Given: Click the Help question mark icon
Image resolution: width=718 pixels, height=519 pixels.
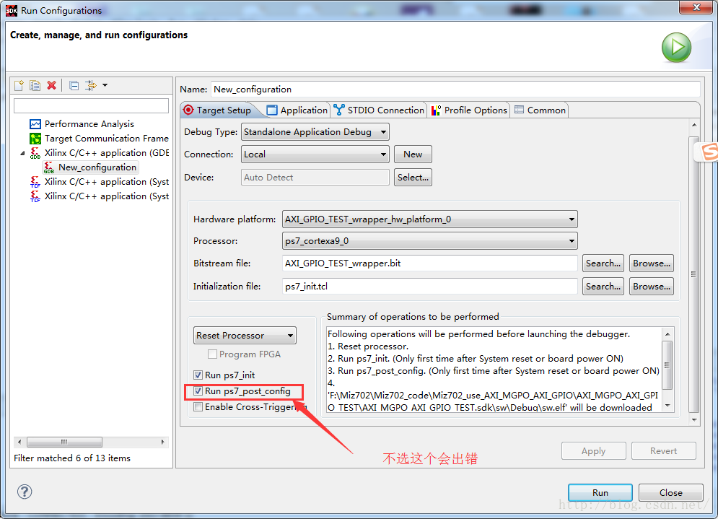Looking at the screenshot, I should (25, 492).
